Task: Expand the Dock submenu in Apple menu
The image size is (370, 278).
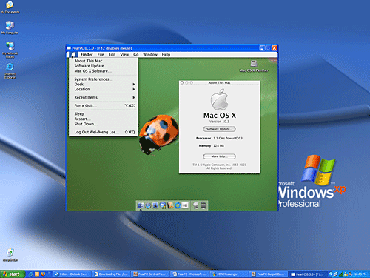Action: (103, 85)
